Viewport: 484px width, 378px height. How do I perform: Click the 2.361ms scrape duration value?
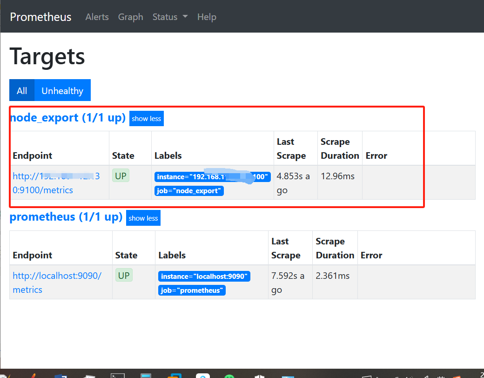click(332, 276)
